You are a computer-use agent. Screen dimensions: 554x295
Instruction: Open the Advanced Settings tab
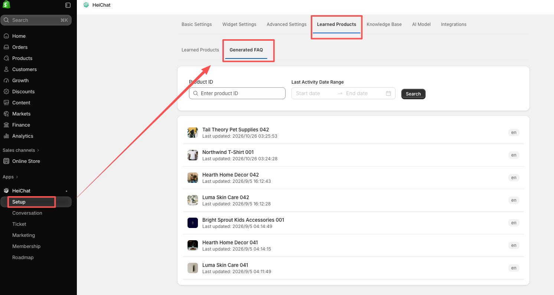tap(287, 24)
